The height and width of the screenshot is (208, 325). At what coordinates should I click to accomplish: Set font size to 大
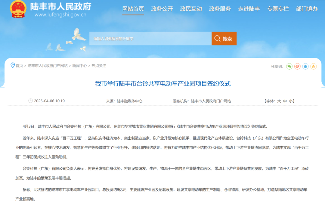point(279,101)
